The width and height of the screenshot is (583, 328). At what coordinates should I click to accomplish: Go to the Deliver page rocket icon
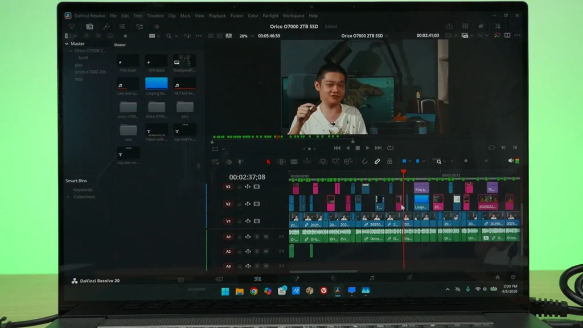coord(409,277)
